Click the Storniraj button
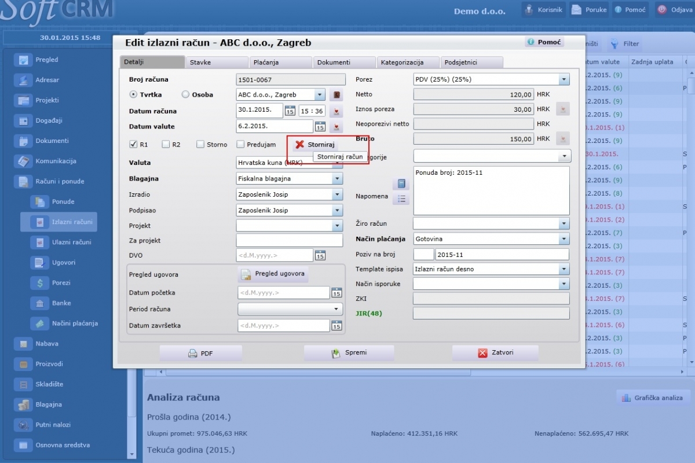 coord(316,144)
